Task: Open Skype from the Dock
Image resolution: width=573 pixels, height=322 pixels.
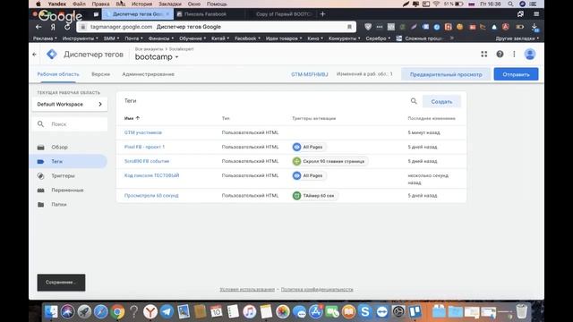Action: 364,312
